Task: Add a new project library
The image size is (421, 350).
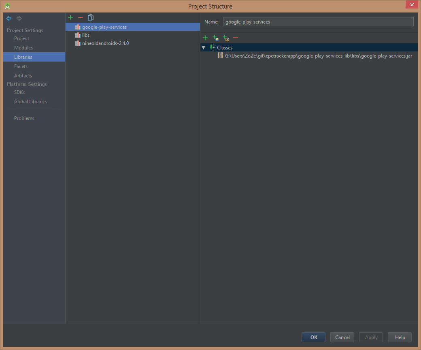Action: (x=70, y=17)
